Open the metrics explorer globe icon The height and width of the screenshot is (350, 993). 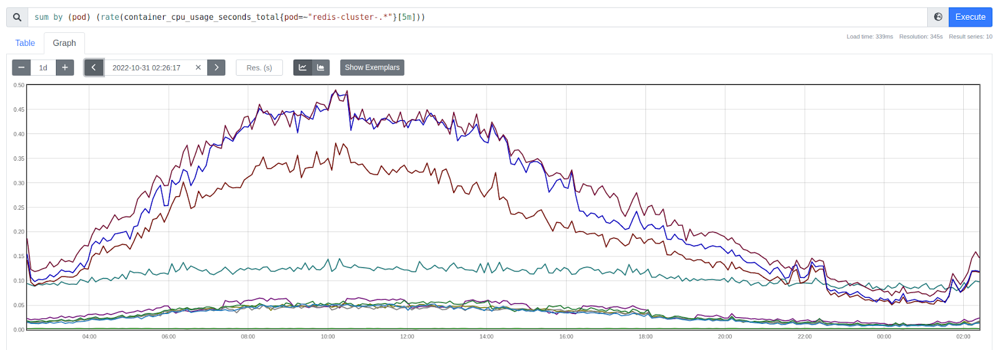tap(938, 17)
